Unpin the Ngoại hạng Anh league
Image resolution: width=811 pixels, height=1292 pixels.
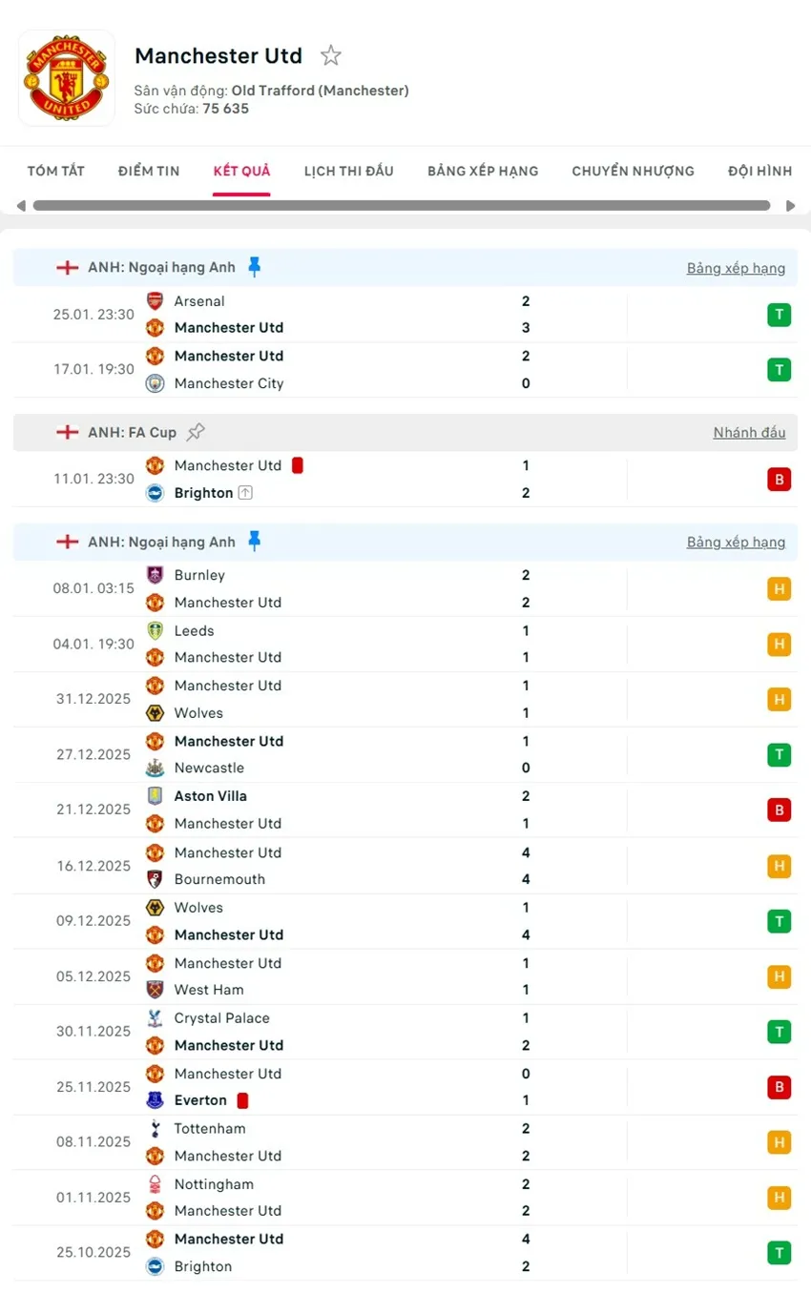click(254, 267)
